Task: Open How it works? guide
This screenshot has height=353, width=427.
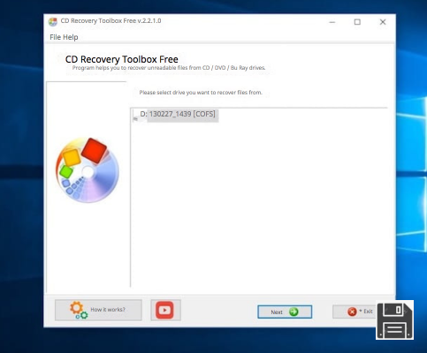Action: 98,310
